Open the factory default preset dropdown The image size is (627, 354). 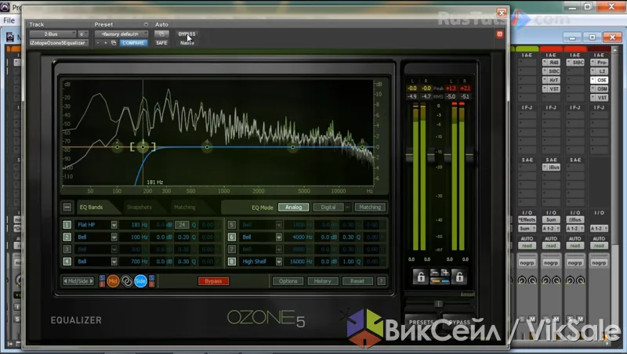click(x=121, y=34)
